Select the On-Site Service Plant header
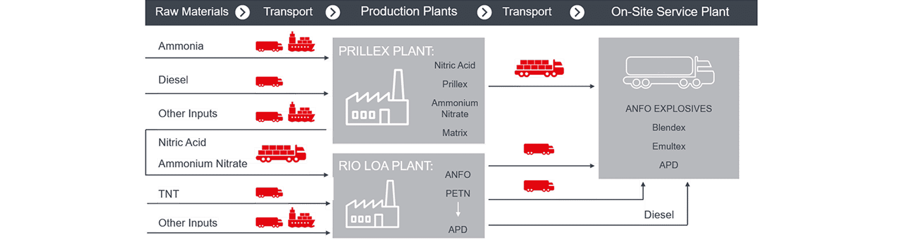902x249 pixels. pos(670,12)
